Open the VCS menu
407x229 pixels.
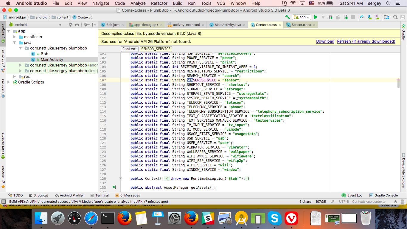pos(221,3)
